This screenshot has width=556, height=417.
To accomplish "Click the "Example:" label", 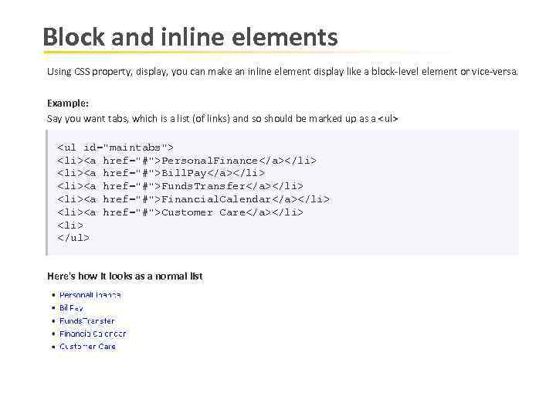I will tap(68, 103).
